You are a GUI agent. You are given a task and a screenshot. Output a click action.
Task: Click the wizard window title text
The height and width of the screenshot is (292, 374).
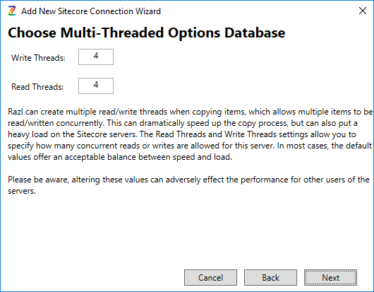(x=91, y=11)
